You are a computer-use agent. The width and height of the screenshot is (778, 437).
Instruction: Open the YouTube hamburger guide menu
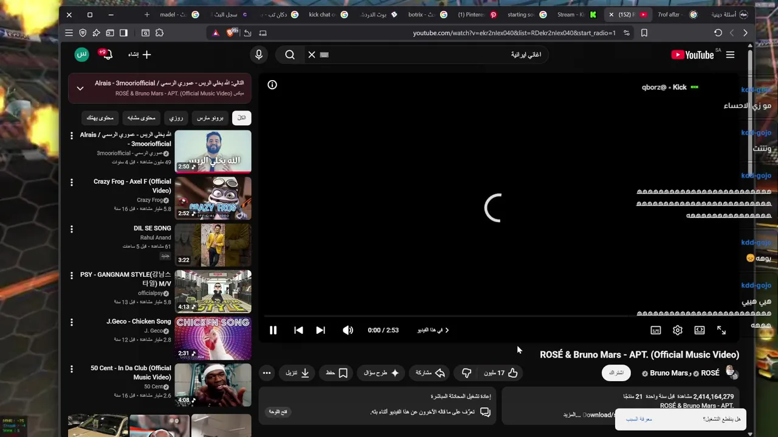(730, 55)
